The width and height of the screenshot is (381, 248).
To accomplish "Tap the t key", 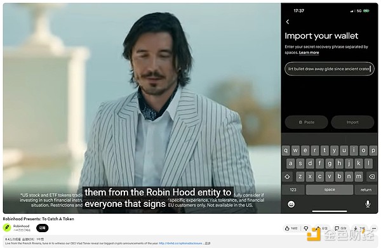I will coord(324,150).
